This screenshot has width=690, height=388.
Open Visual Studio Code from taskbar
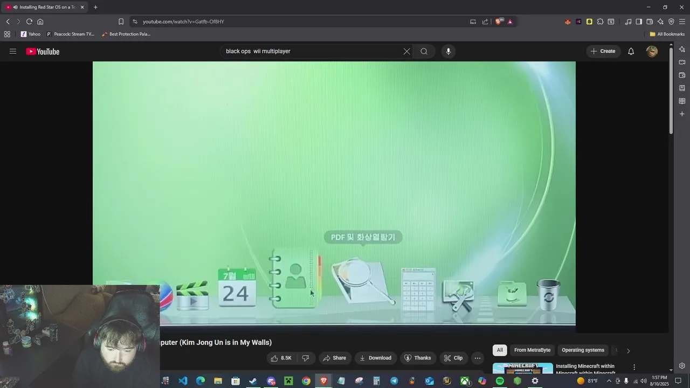tap(183, 381)
